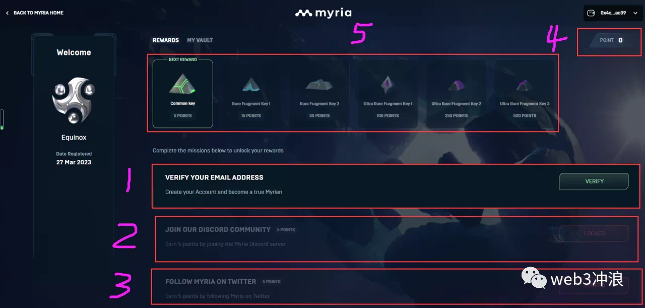Viewport: 645px width, 308px height.
Task: Click the Date Registered label
Action: pos(74,154)
